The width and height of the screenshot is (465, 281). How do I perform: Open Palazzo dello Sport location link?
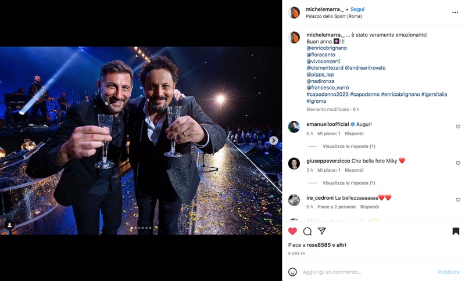point(334,16)
